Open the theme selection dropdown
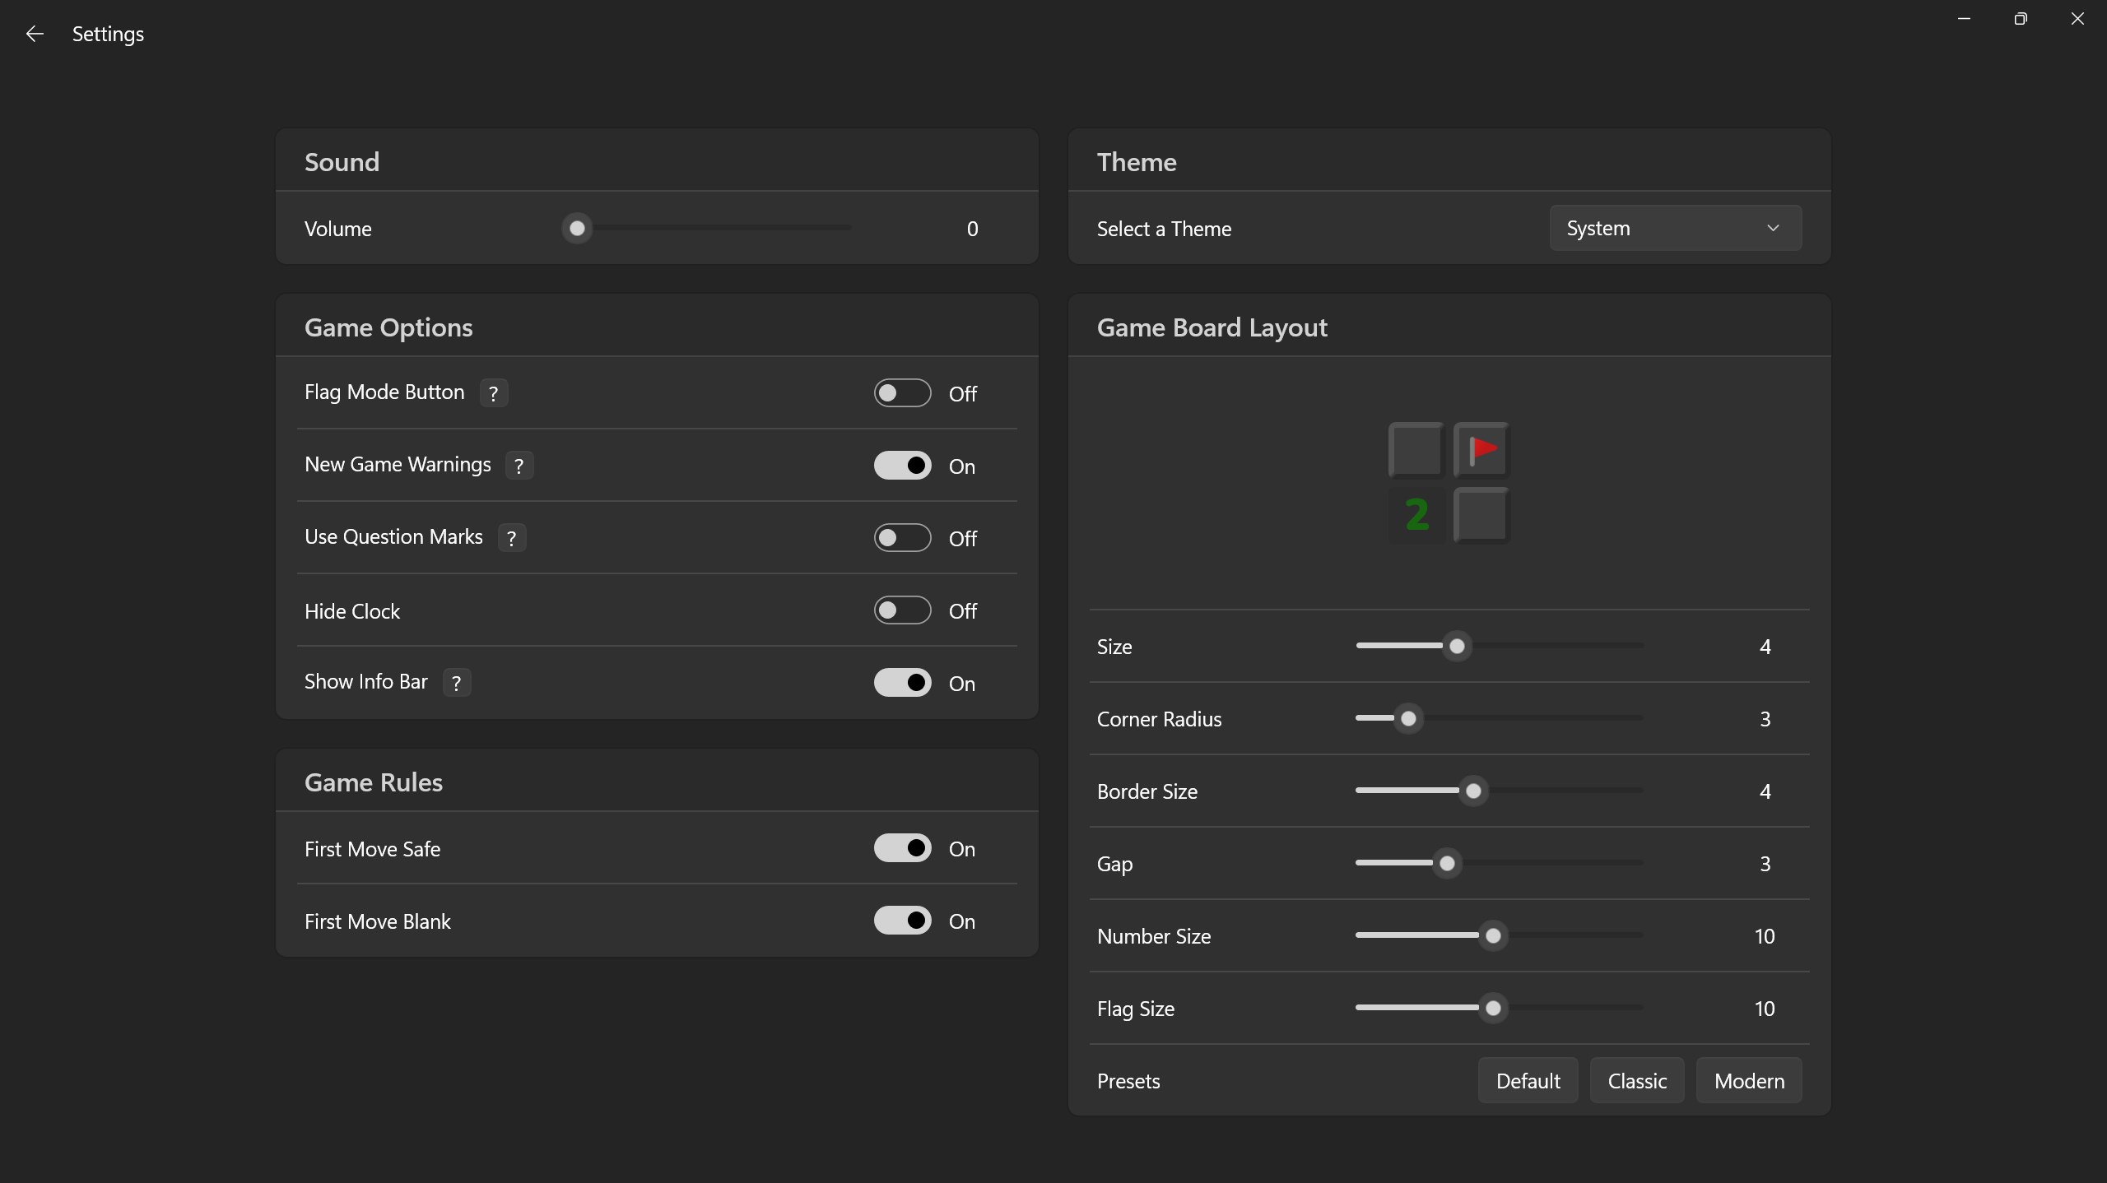Screen dimensions: 2107x1183 click(x=1675, y=228)
